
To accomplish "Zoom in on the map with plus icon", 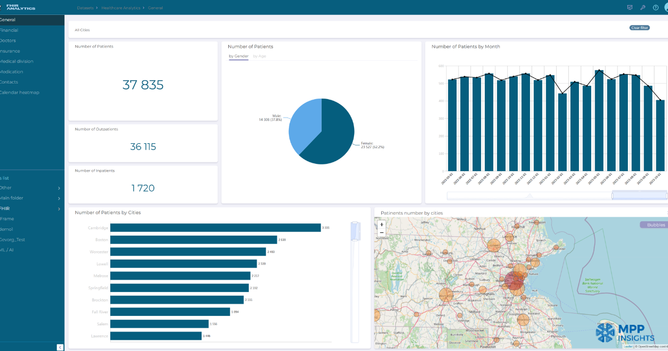I will pyautogui.click(x=381, y=225).
